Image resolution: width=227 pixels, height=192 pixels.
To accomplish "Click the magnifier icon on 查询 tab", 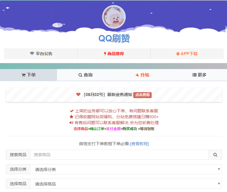I will (80, 75).
